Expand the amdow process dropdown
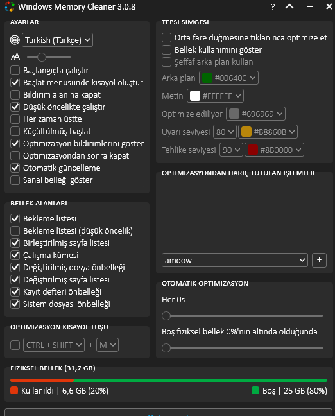 235,260
